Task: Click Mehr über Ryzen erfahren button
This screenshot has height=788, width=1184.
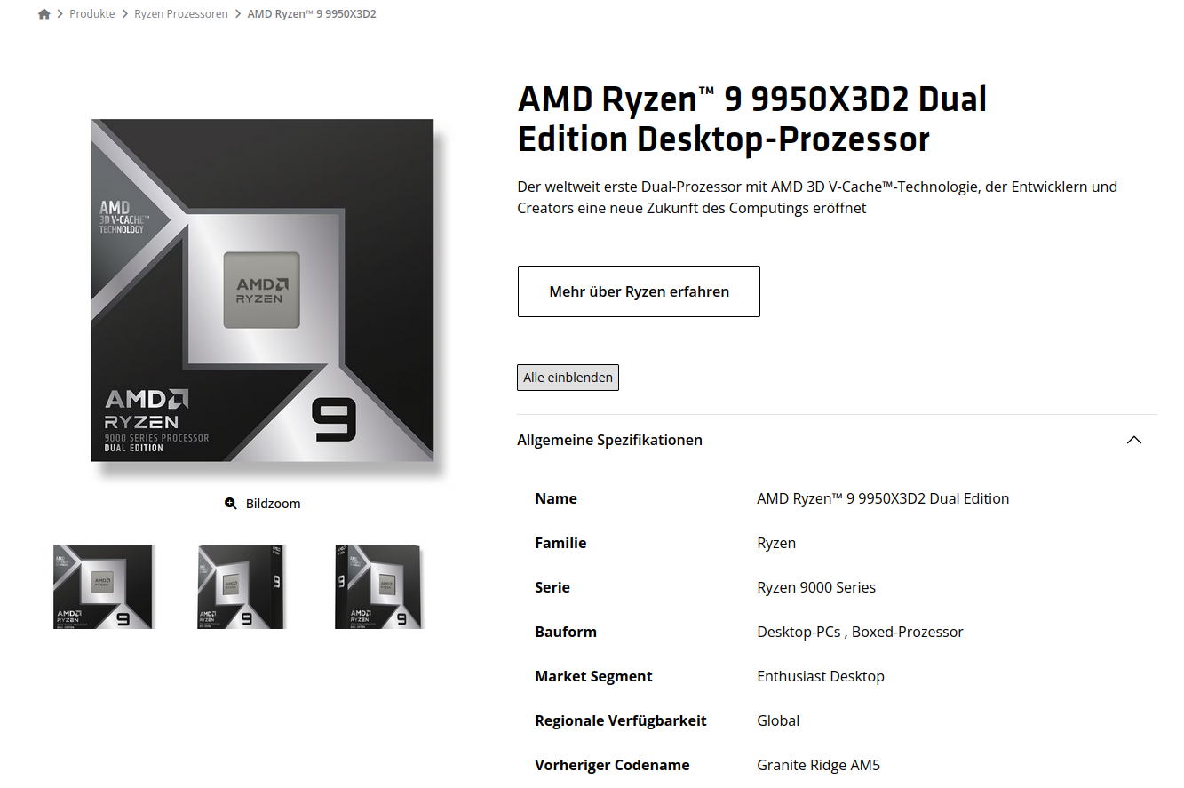Action: (639, 291)
